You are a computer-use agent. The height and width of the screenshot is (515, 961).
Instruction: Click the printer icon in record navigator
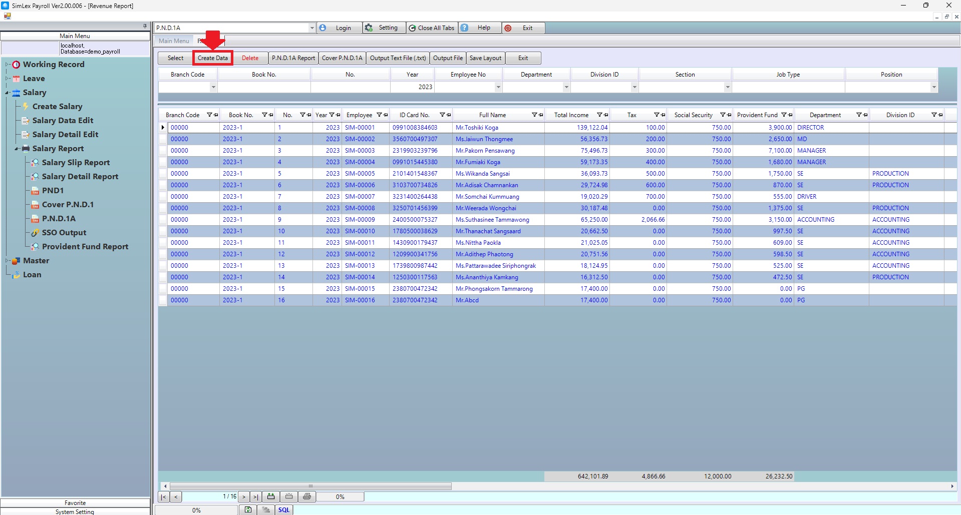[x=307, y=496]
